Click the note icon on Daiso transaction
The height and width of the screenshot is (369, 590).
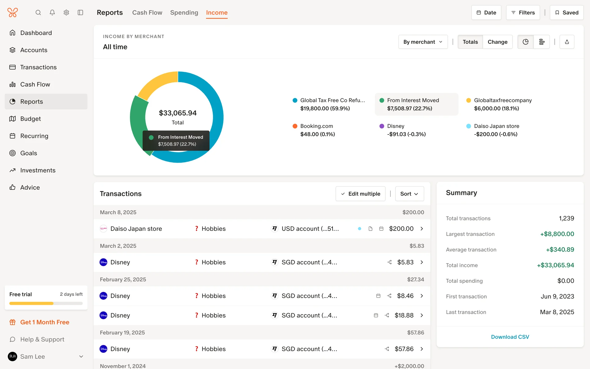point(370,229)
